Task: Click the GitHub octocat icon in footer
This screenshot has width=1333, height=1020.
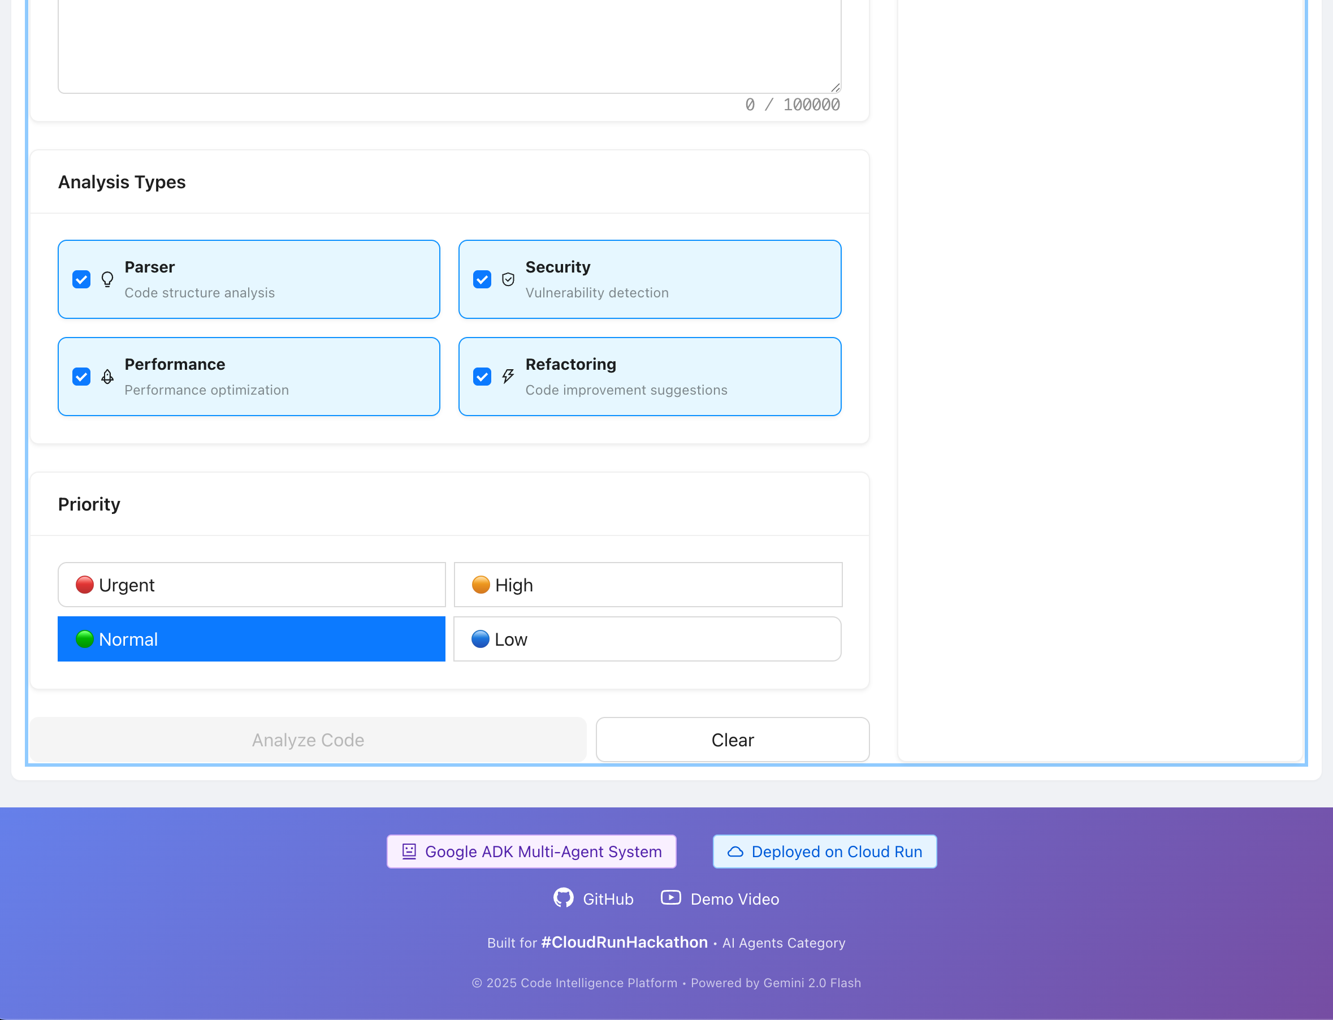Action: click(x=563, y=898)
